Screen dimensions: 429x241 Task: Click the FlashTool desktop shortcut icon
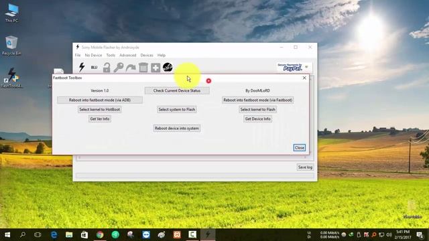click(x=11, y=78)
